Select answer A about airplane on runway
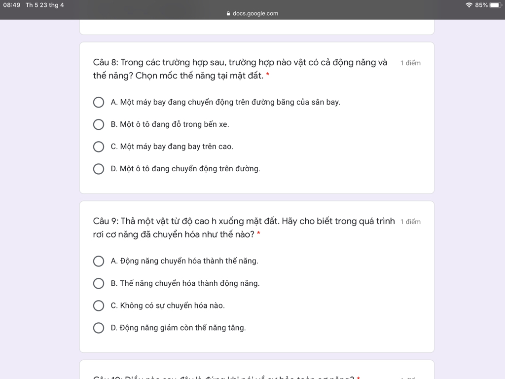Viewport: 505px width, 379px height. tap(99, 102)
